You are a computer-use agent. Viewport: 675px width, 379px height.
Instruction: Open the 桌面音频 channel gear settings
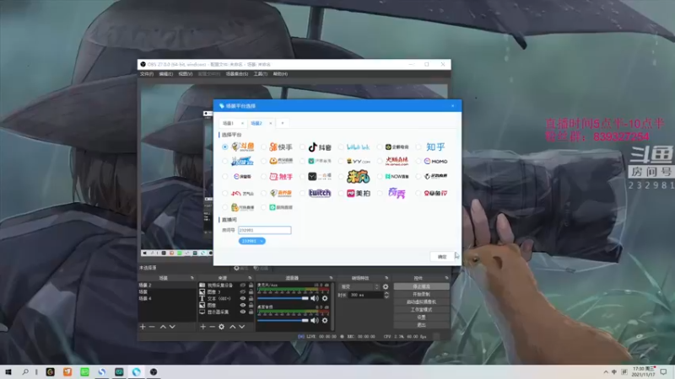point(325,320)
